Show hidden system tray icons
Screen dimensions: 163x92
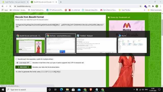(x=134, y=90)
